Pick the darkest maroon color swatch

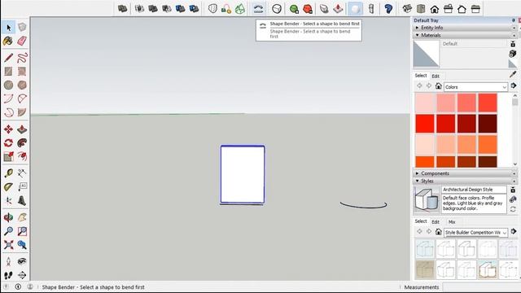pyautogui.click(x=488, y=123)
